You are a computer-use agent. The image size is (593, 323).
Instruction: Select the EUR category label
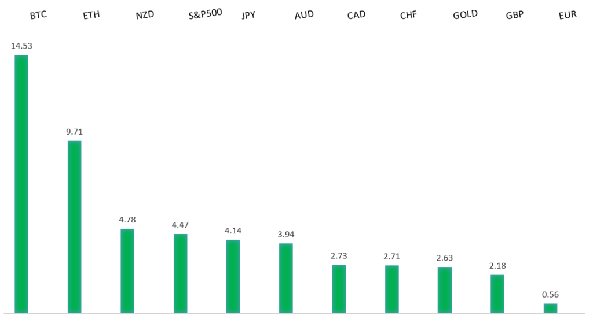(568, 16)
